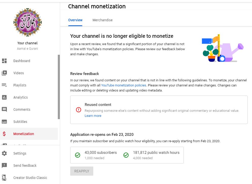252x184 pixels.
Task: Click the Aamal e Qurani channel name
Action: coord(27,48)
